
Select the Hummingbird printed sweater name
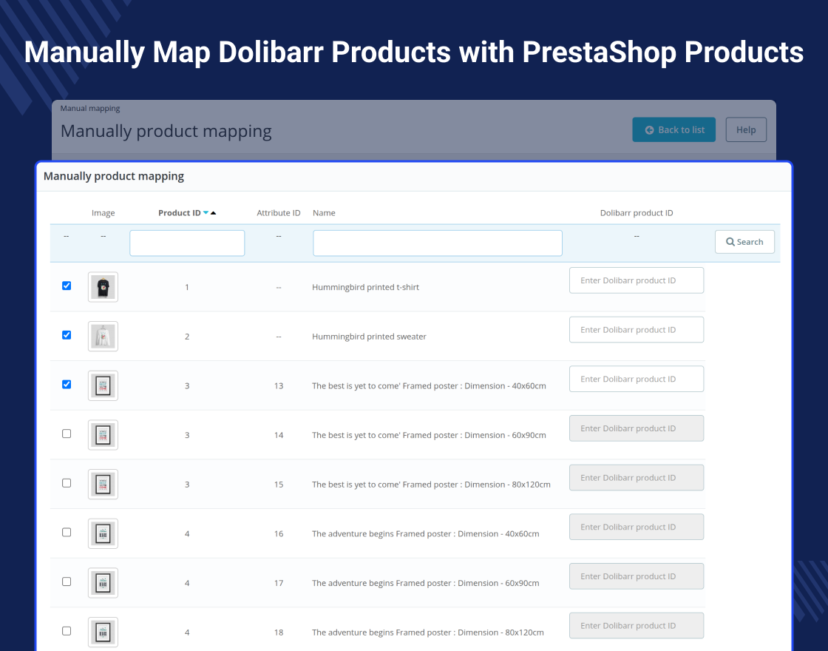369,336
